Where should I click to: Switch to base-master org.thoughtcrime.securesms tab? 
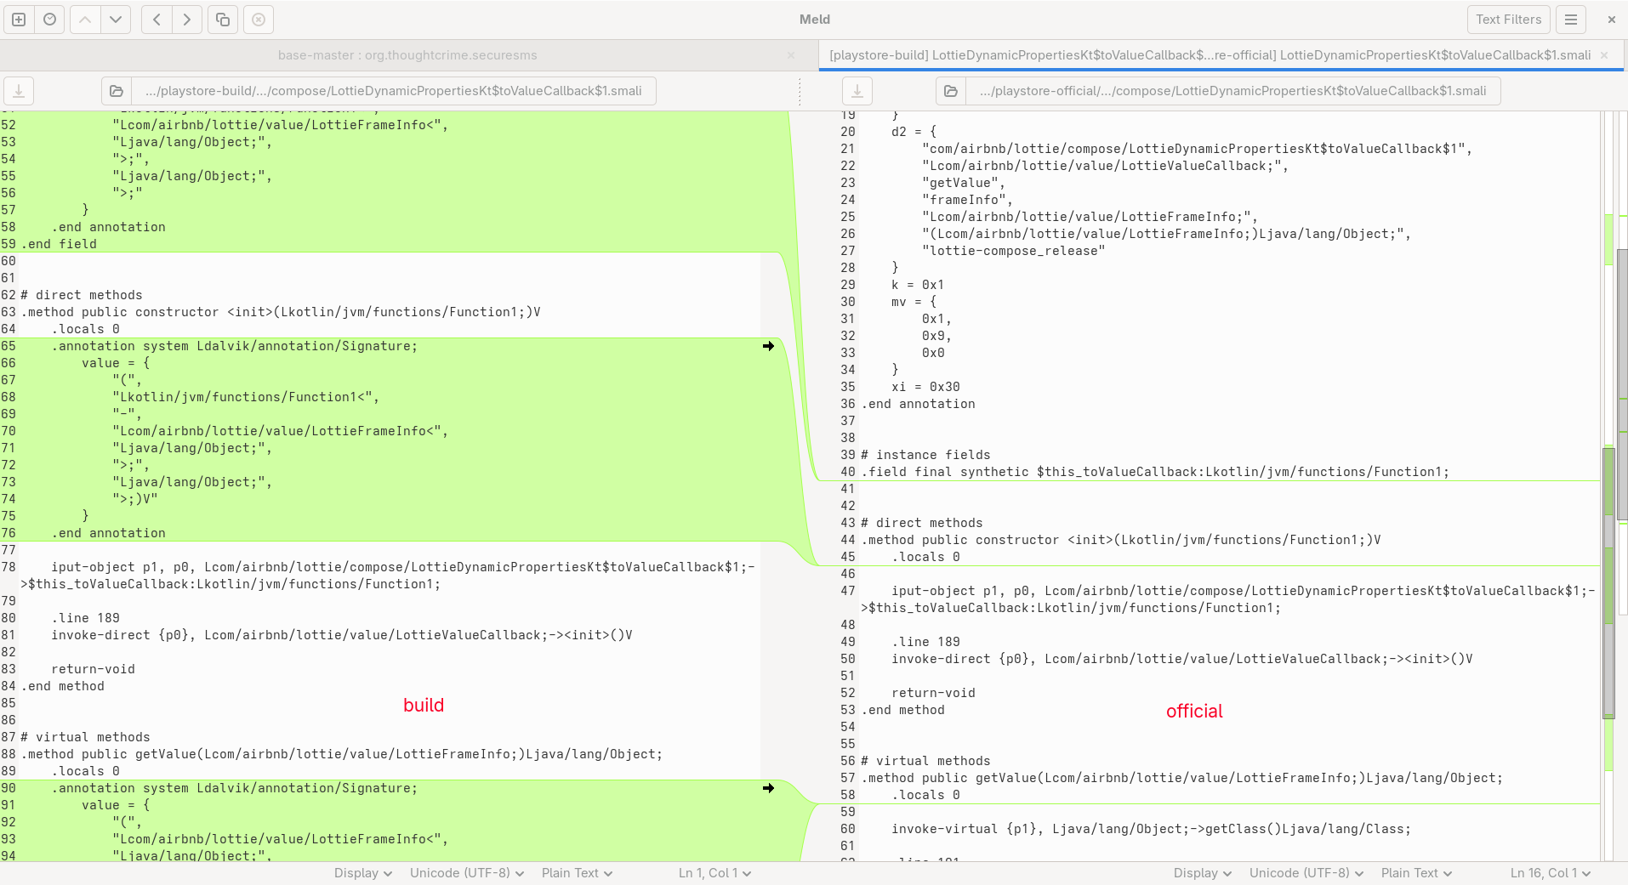tap(407, 55)
